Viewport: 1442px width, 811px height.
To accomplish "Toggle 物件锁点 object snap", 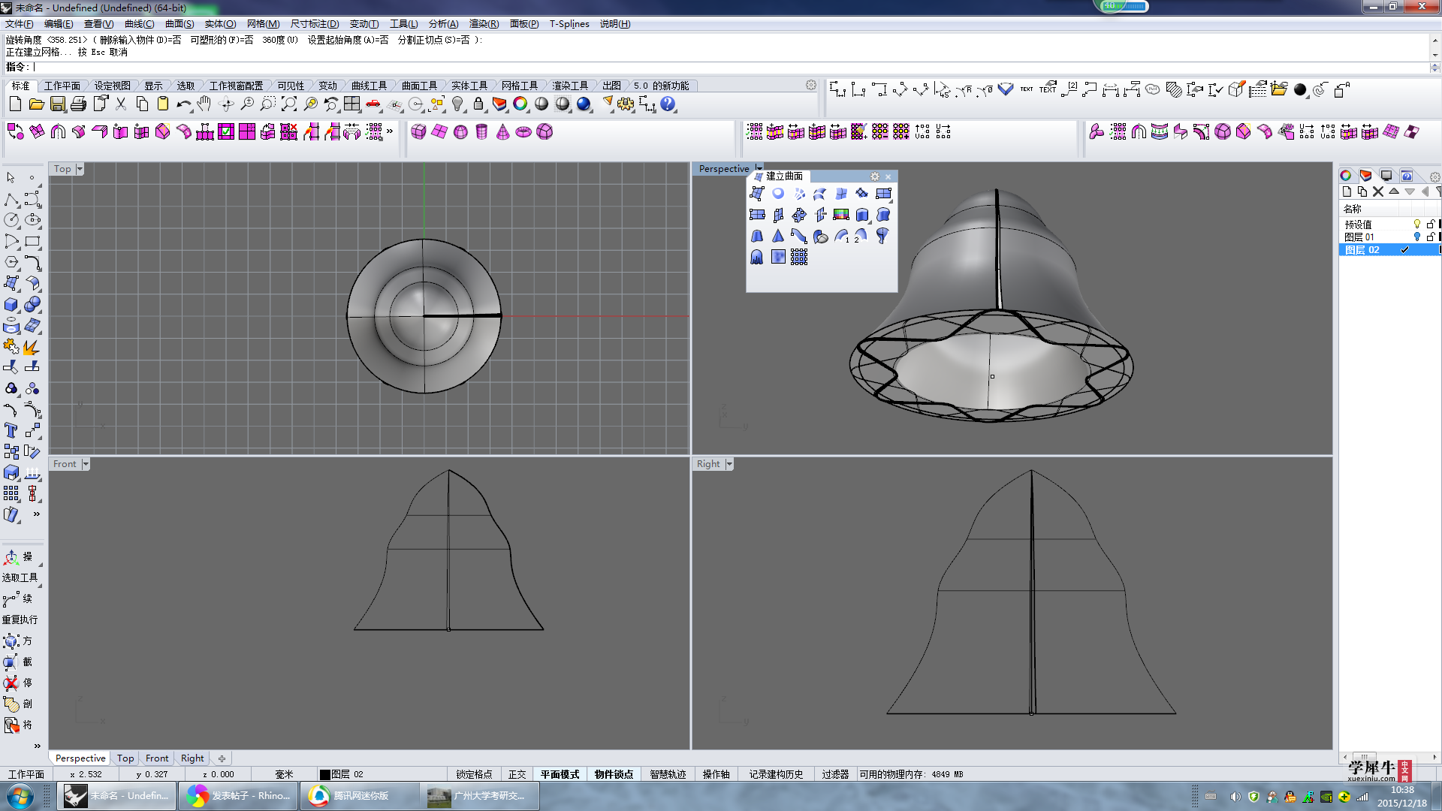I will (x=614, y=774).
